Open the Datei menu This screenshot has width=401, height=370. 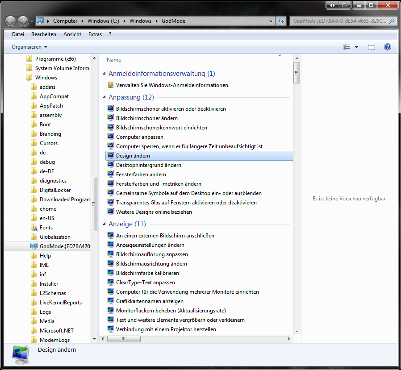coord(18,34)
